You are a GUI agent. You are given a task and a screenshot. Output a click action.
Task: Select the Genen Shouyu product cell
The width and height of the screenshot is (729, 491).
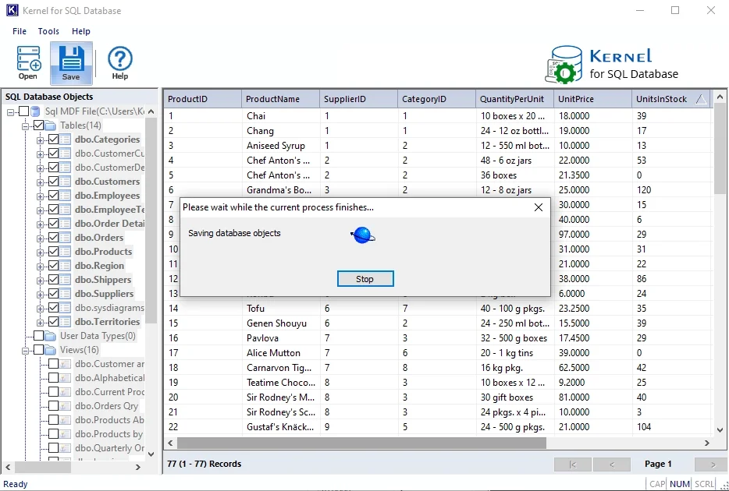coord(281,323)
